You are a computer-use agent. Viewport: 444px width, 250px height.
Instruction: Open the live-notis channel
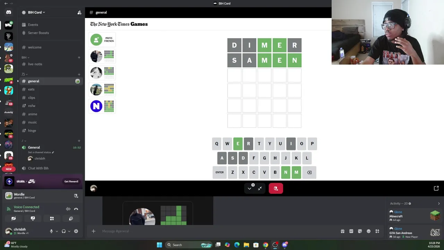pyautogui.click(x=35, y=64)
